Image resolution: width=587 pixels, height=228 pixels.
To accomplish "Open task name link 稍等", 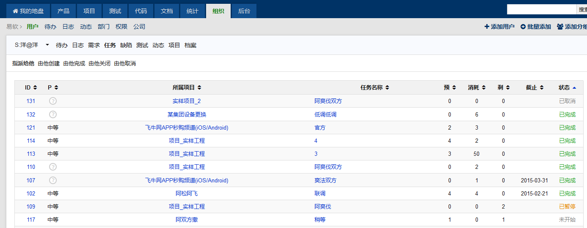I will [x=320, y=220].
